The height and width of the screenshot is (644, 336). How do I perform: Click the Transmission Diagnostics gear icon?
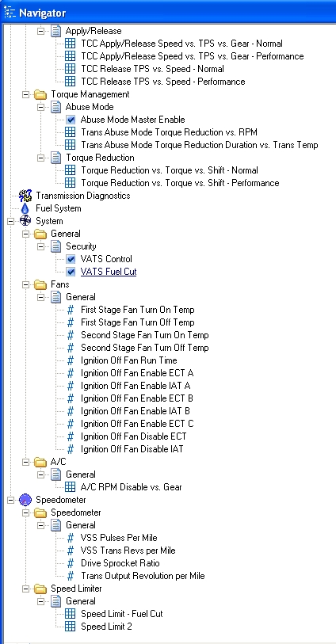25,196
